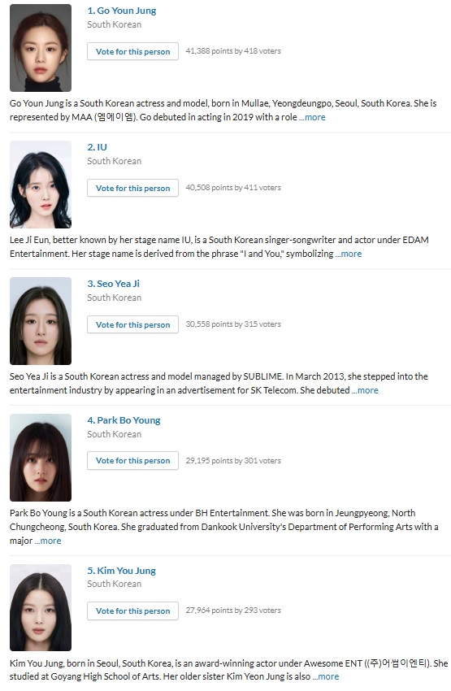Vote for Go Youn Jung

pos(132,51)
